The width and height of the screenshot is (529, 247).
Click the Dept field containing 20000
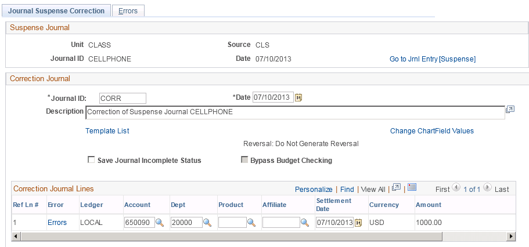point(186,223)
